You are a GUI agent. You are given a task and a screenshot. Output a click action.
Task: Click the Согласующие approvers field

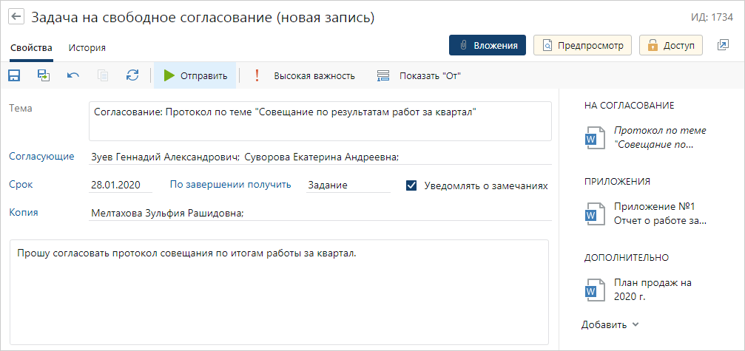[320, 157]
